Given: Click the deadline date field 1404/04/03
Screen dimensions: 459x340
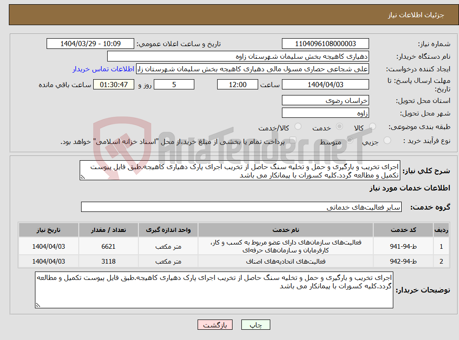Looking at the screenshot, I should pos(325,85).
